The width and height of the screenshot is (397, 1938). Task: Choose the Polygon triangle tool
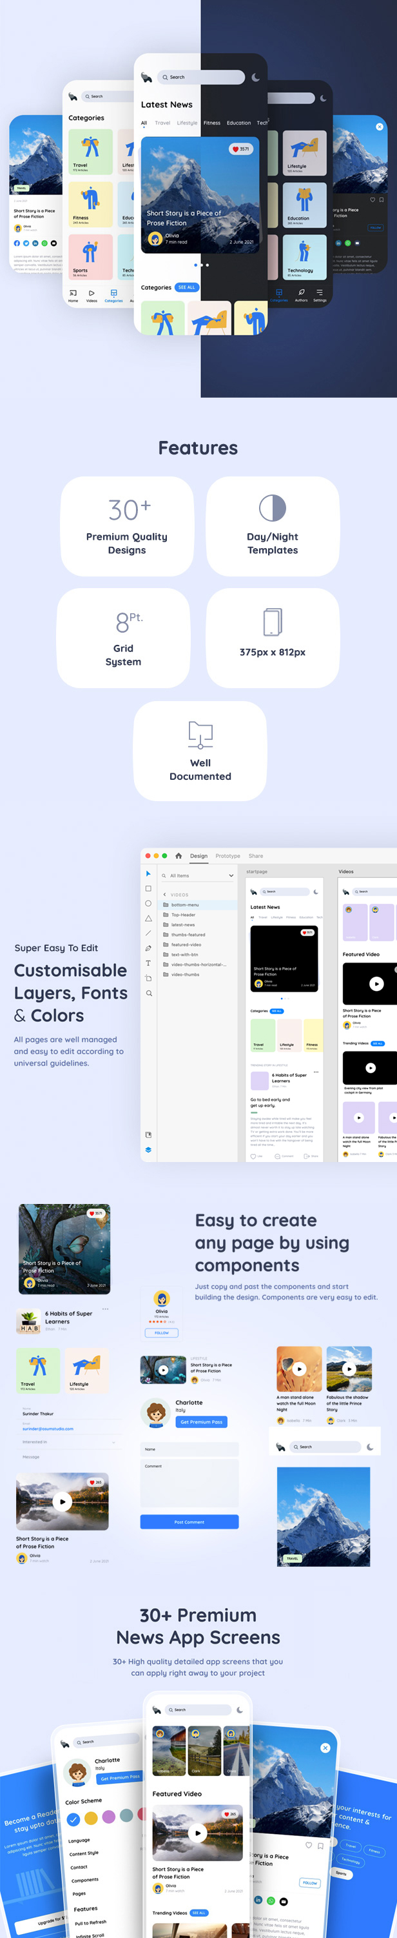coord(148,919)
